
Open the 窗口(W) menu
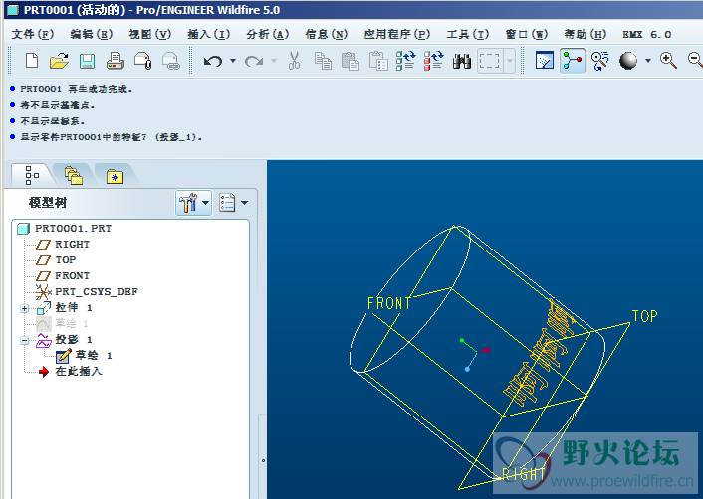(527, 34)
